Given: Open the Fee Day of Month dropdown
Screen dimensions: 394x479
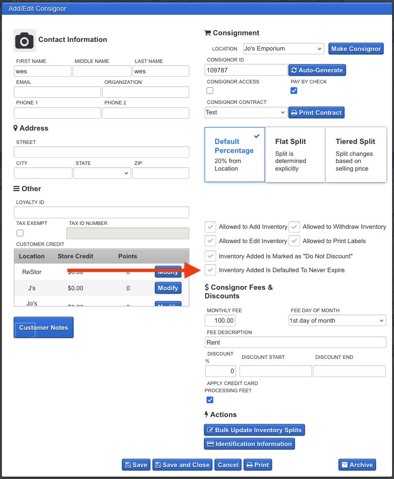Looking at the screenshot, I should (337, 321).
